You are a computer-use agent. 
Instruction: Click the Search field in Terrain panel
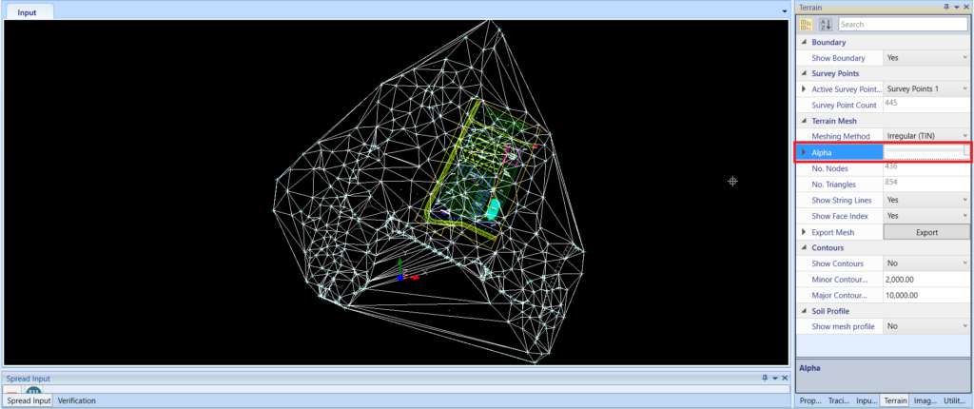click(904, 25)
